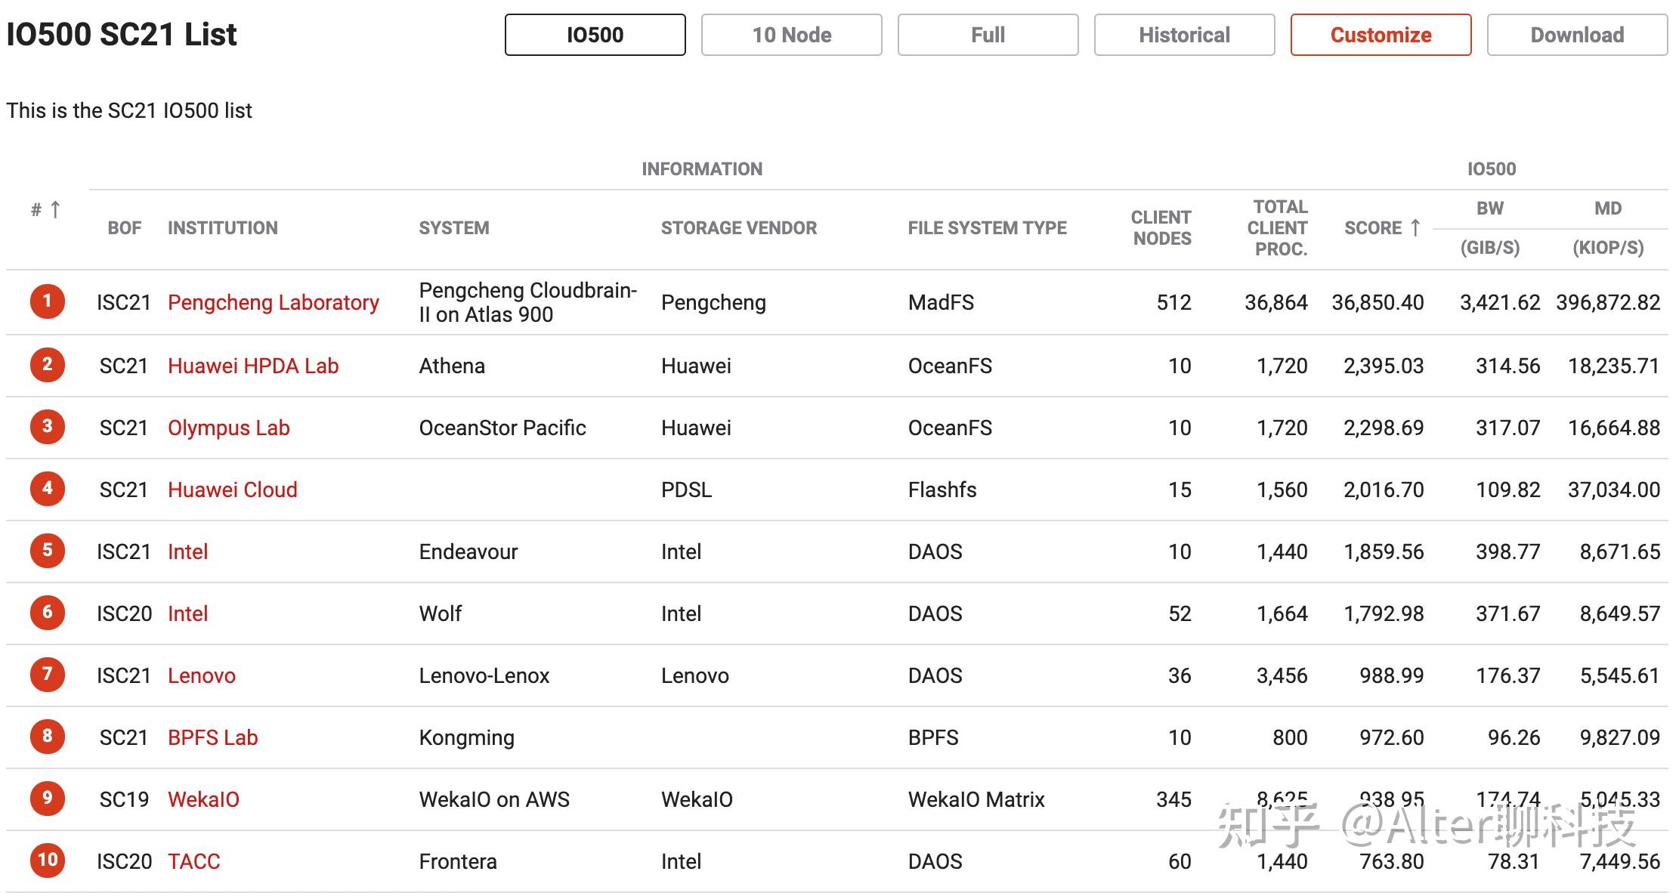Viewport: 1679px width, 893px height.
Task: Click the rank 10 circle badge
Action: coord(47,861)
